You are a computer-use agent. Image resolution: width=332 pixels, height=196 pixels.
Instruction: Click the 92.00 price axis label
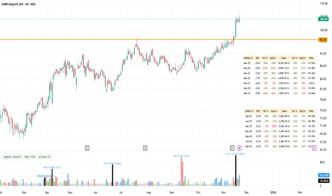point(323,53)
